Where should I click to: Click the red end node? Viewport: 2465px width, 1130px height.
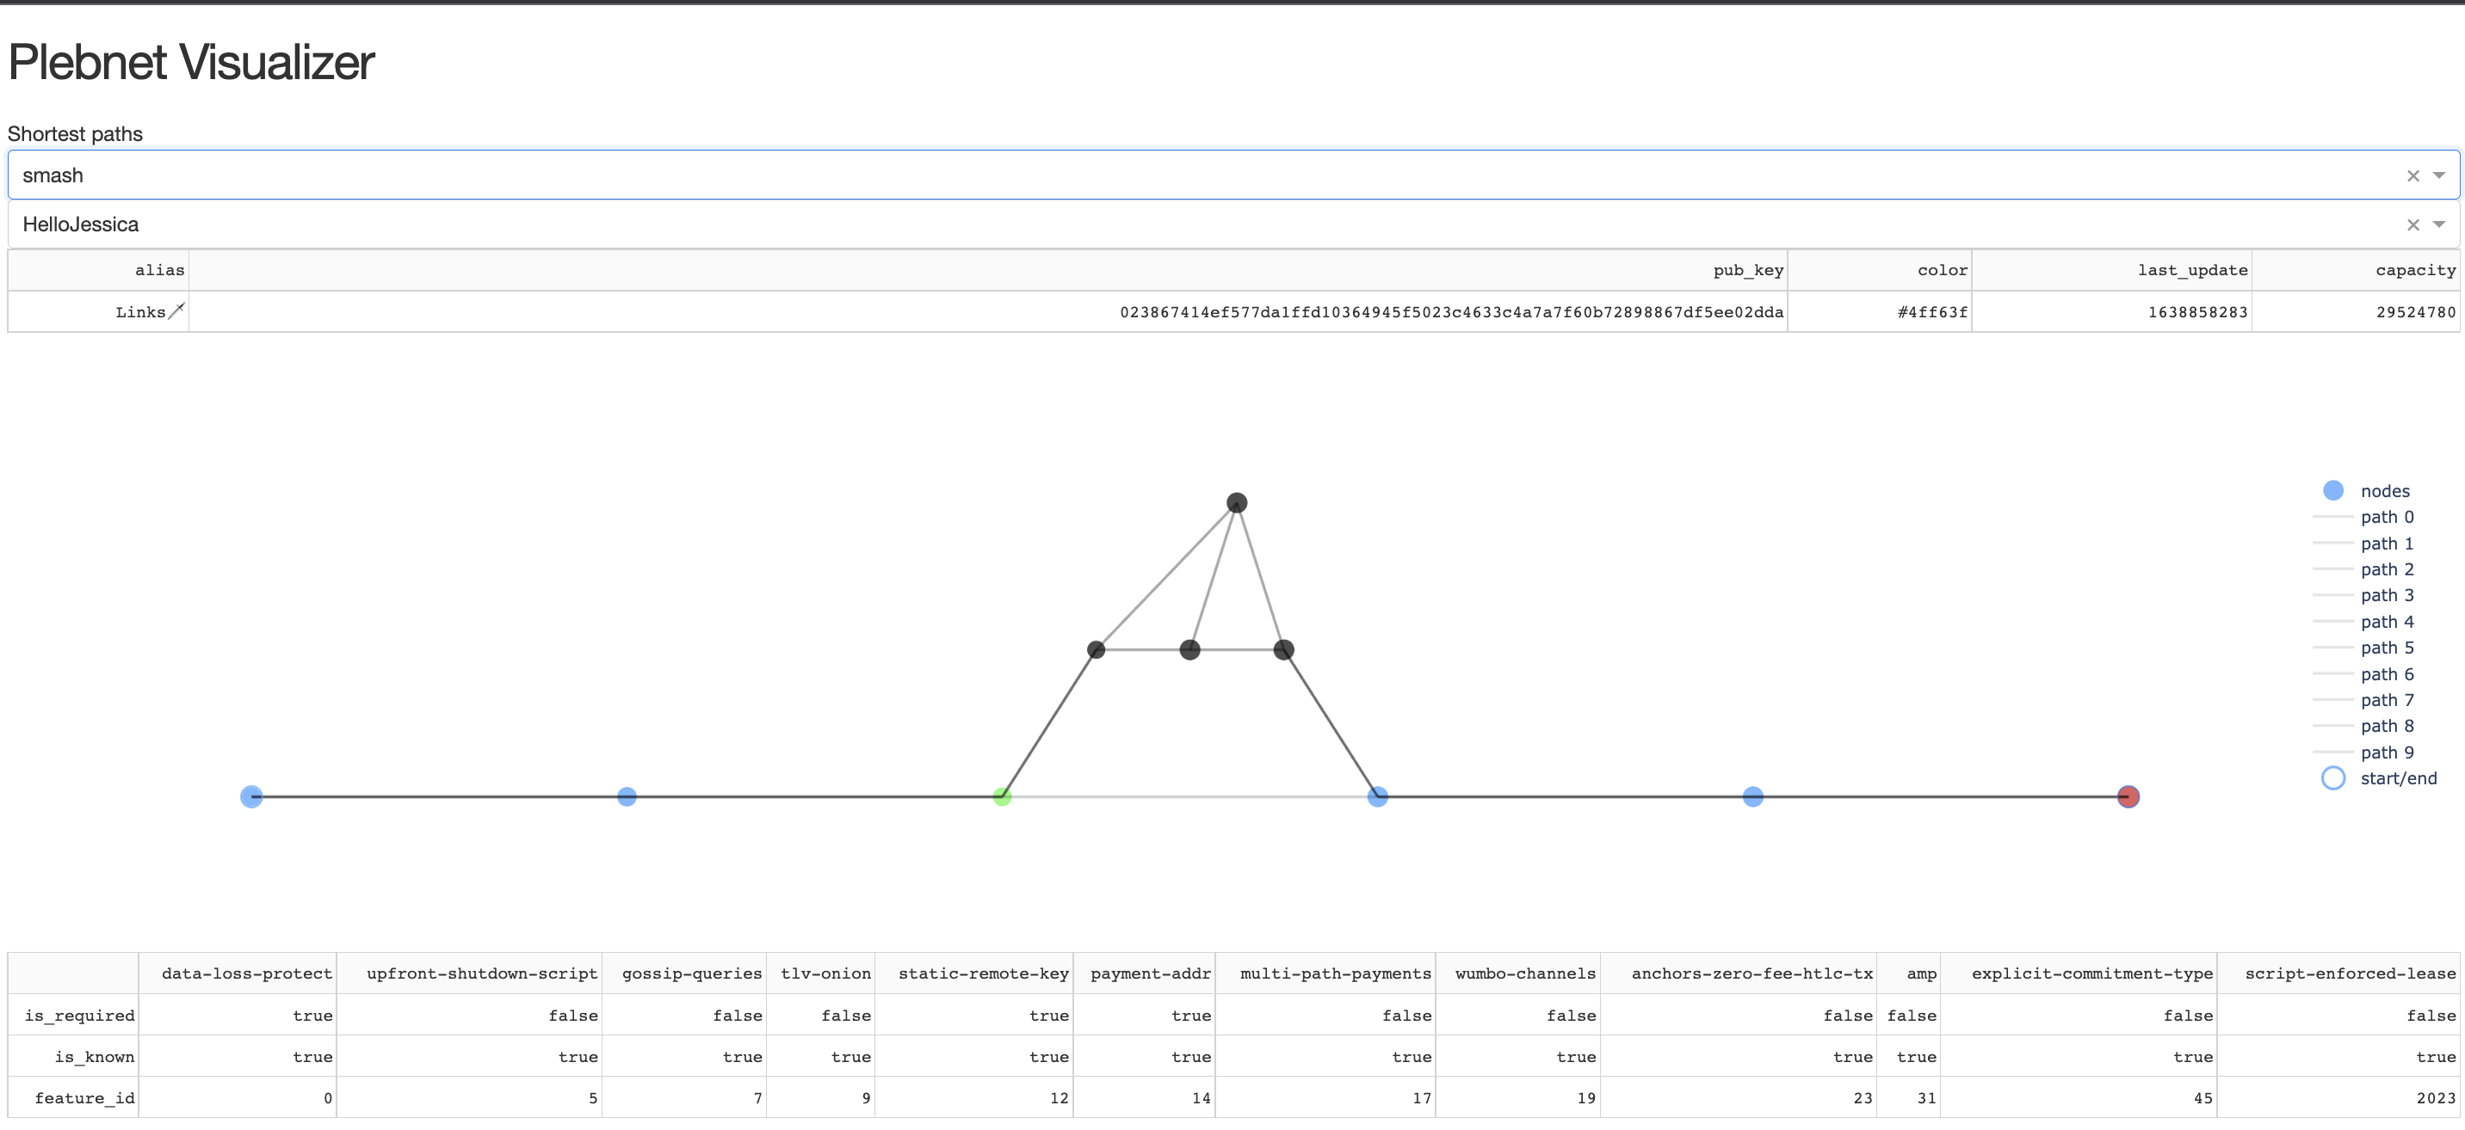2128,796
